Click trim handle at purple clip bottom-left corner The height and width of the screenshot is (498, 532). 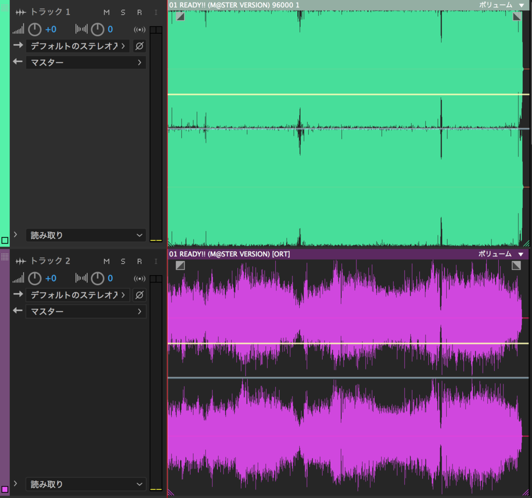pos(170,492)
